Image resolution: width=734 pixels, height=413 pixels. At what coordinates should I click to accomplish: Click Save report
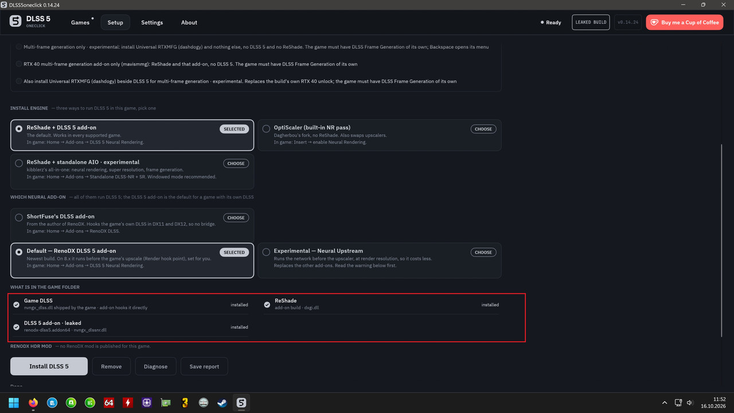coord(204,367)
